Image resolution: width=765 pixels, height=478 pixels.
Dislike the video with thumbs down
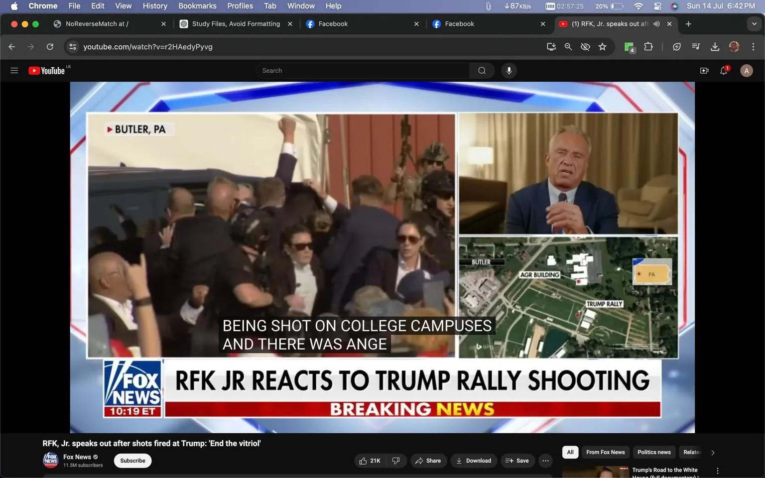(396, 461)
